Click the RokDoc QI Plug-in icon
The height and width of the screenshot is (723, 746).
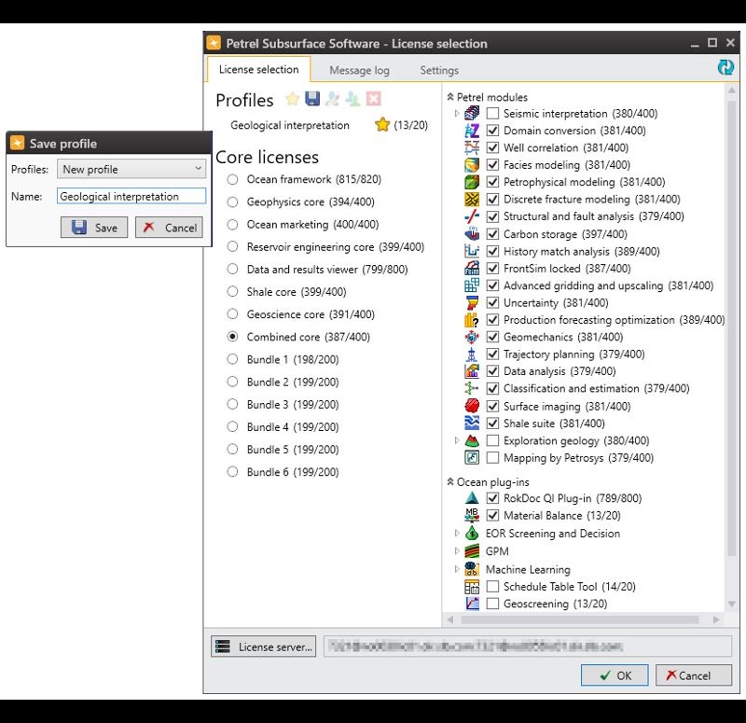[472, 498]
